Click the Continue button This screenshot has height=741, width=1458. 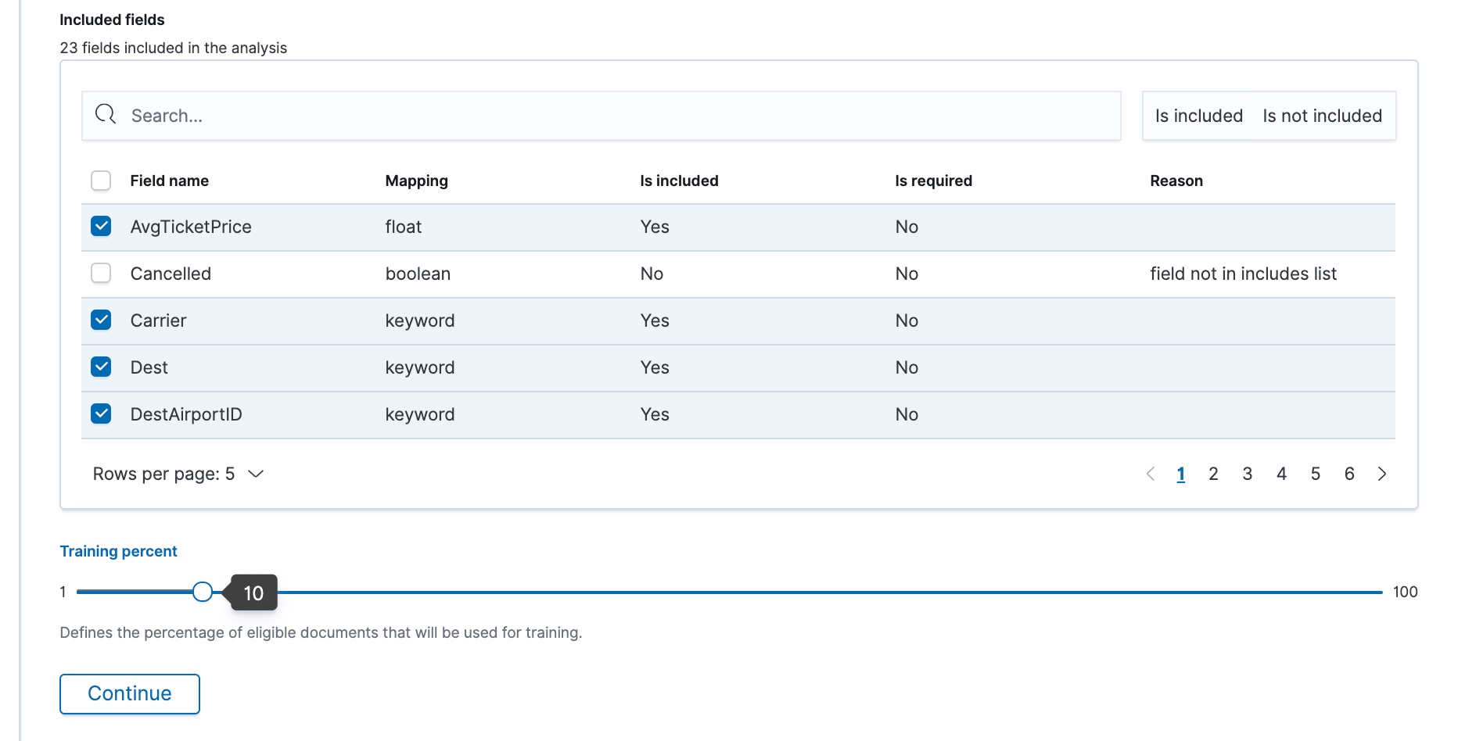pos(129,693)
